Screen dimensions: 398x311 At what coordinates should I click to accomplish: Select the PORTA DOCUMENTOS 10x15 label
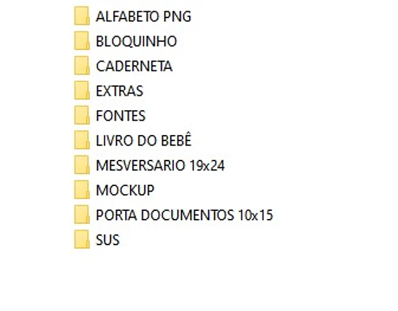point(184,215)
